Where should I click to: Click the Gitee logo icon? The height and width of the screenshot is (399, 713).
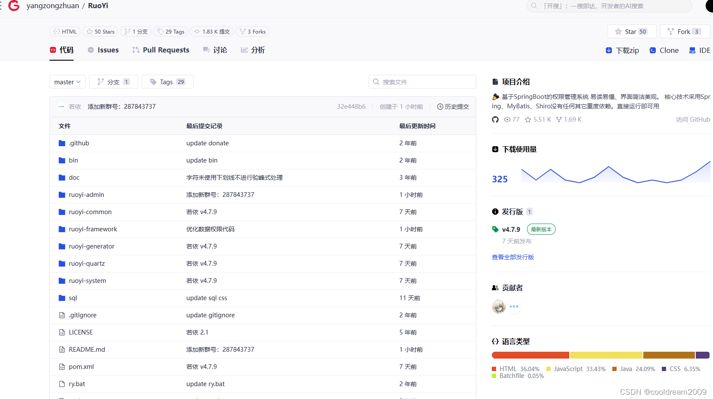[14, 6]
